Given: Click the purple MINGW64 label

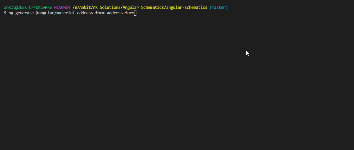Looking at the screenshot, I should point(62,7).
